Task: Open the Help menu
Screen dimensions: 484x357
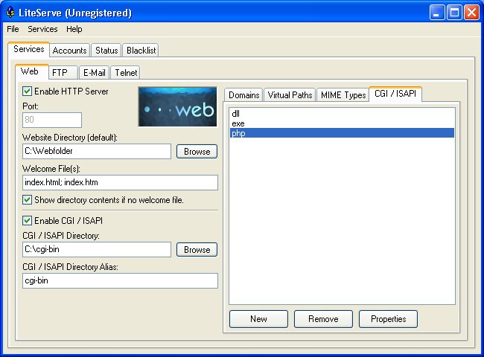Action: pos(74,29)
